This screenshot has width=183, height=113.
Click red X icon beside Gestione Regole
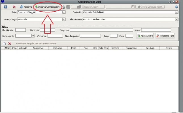click(10, 44)
